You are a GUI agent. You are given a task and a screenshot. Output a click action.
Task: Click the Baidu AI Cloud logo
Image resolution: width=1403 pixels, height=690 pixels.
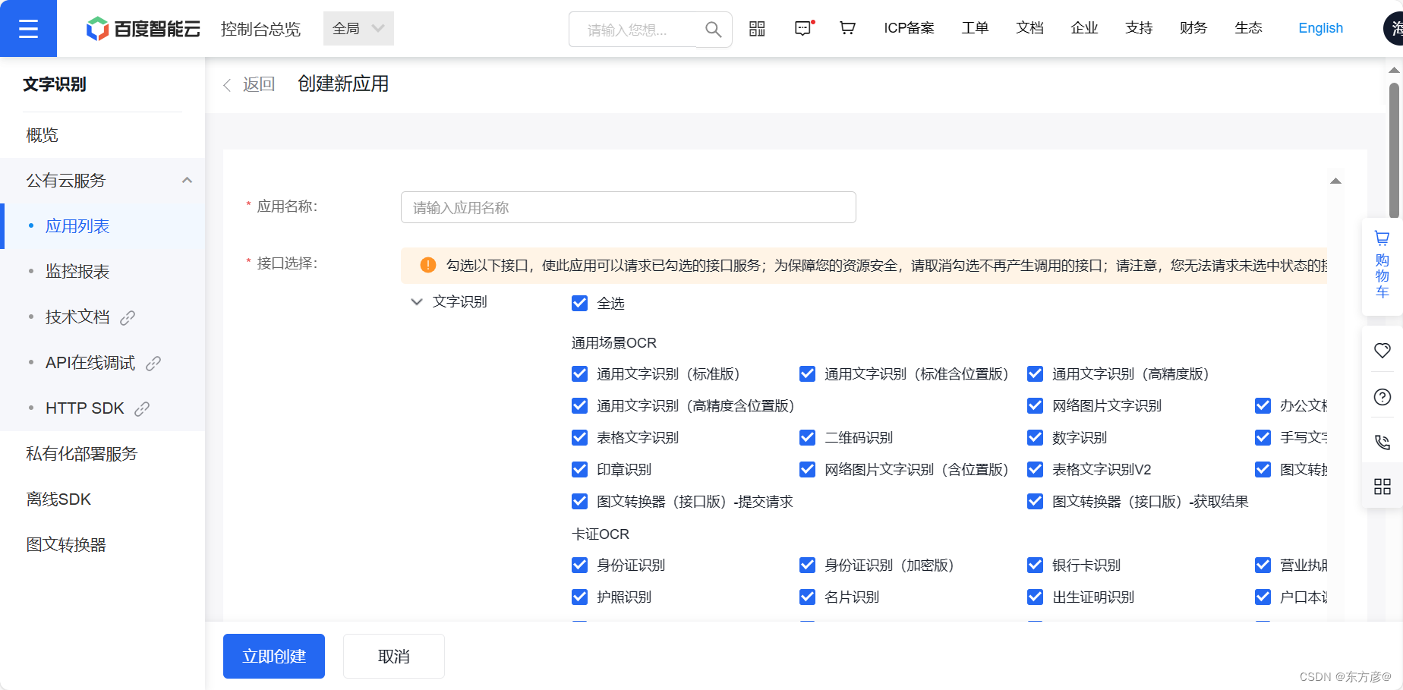(143, 29)
